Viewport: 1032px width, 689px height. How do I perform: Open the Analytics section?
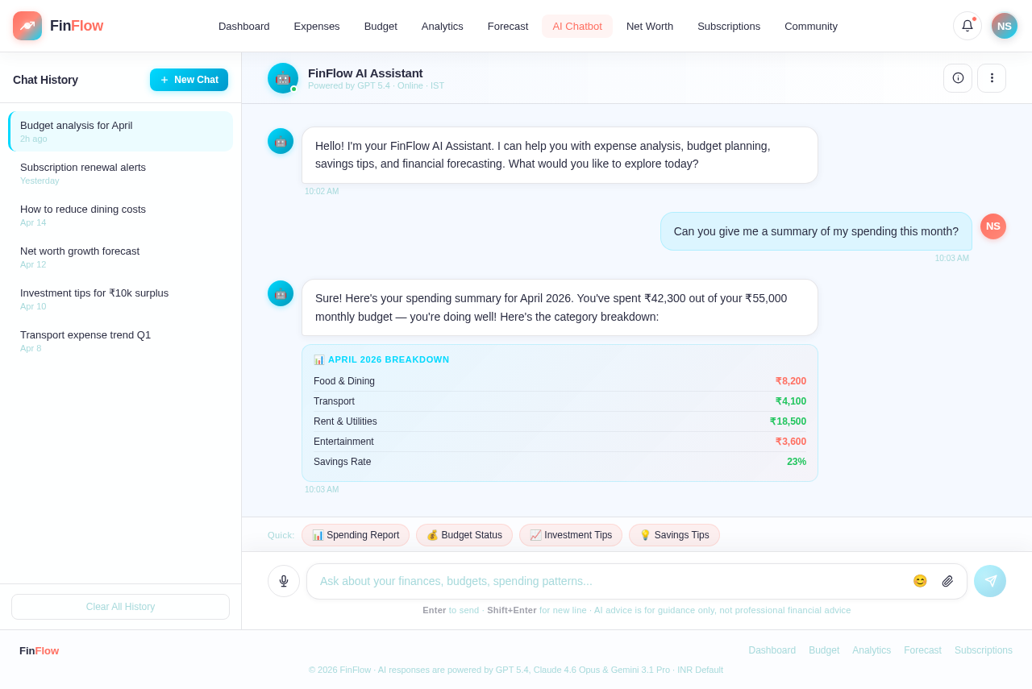(x=443, y=26)
